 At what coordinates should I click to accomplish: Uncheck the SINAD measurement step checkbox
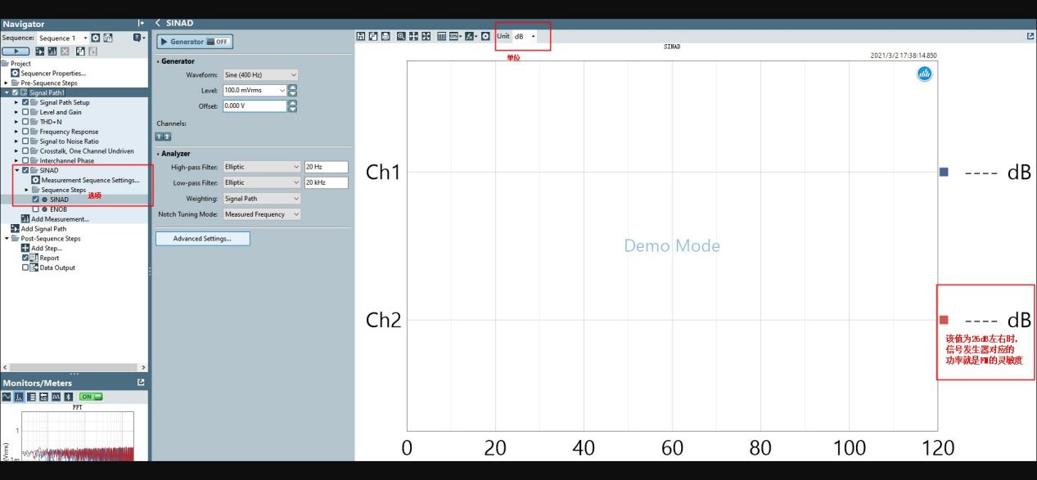coord(35,200)
